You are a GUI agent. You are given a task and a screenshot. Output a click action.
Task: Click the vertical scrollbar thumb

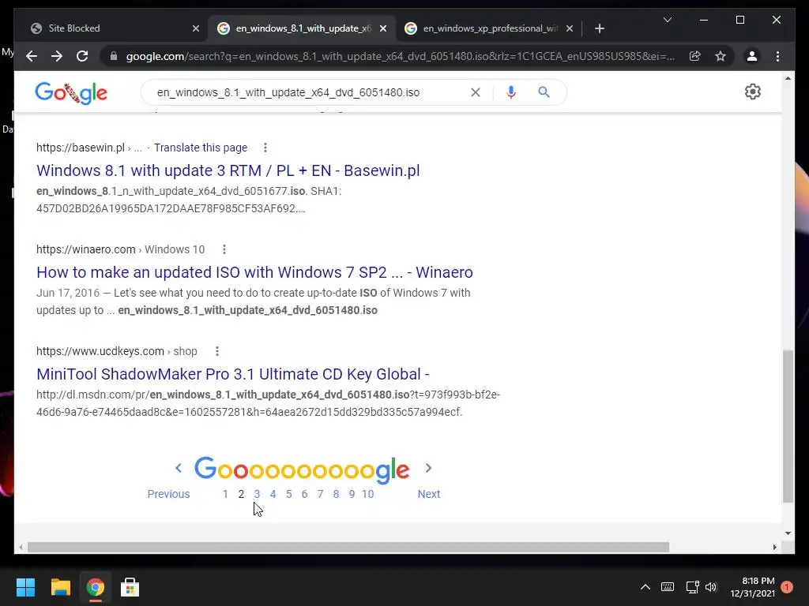point(788,426)
